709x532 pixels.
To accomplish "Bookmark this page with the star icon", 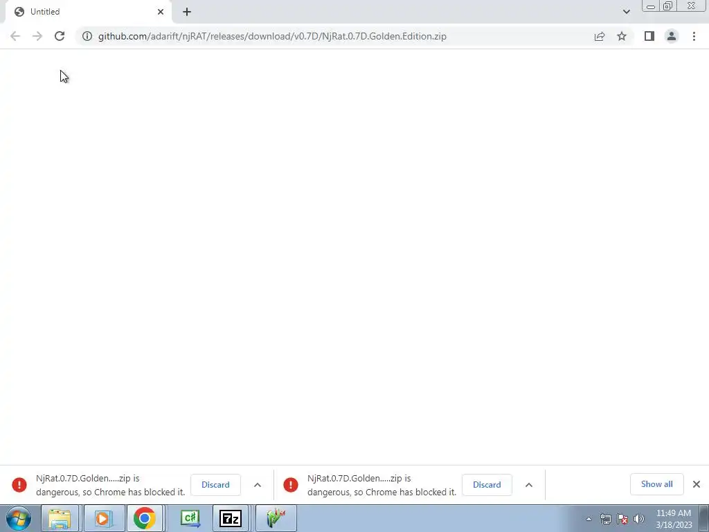I will [x=622, y=36].
